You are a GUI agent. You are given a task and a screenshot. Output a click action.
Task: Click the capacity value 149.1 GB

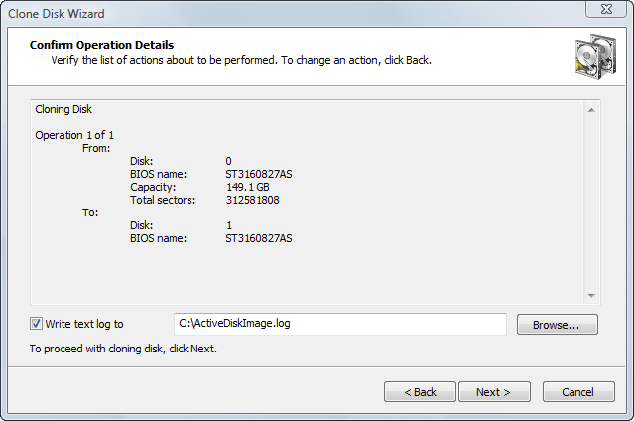coord(247,187)
